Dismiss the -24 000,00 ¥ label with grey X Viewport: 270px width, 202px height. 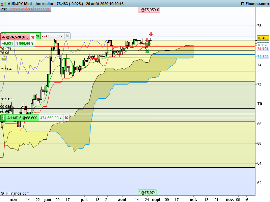tap(67, 36)
